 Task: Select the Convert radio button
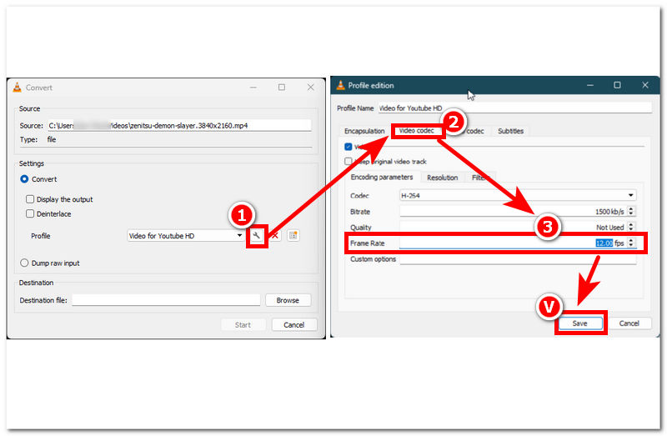tap(25, 179)
